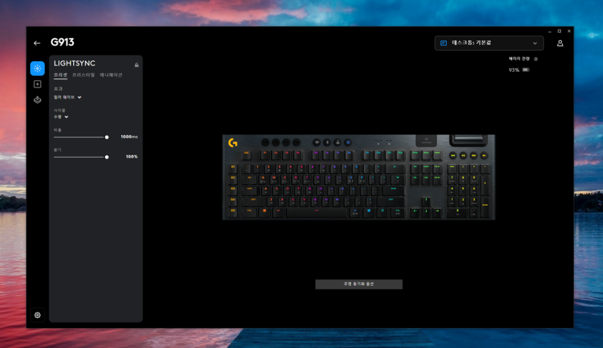This screenshot has height=348, width=603.
Task: Click the play/pause media key on keyboard
Action: (x=463, y=155)
